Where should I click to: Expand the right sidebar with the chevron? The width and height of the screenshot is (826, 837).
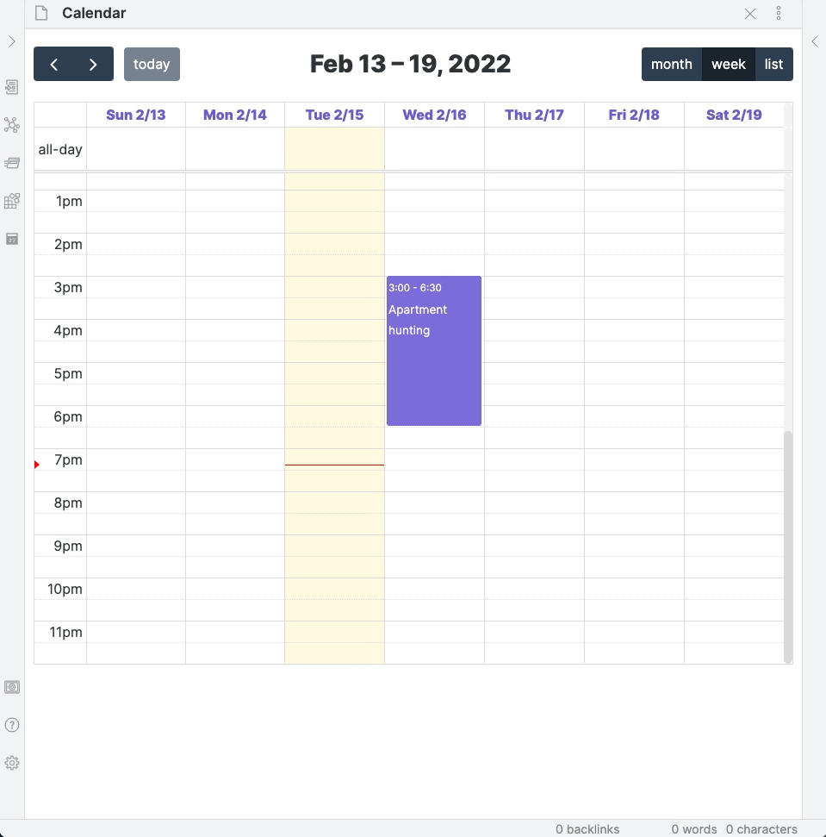(x=815, y=41)
